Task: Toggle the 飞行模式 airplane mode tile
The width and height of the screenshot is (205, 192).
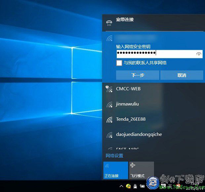Action: (x=142, y=170)
